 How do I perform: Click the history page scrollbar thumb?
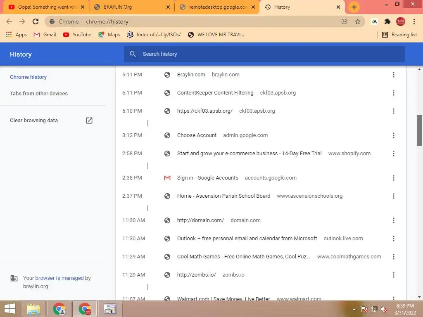click(419, 130)
